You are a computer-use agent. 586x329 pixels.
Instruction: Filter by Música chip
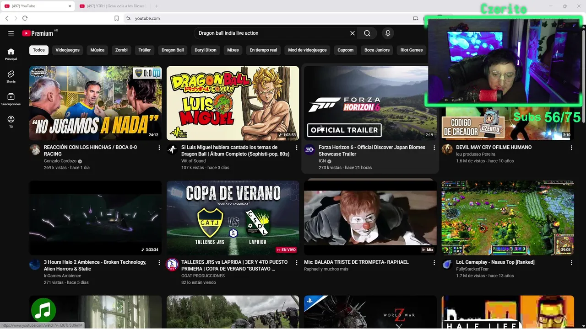[x=97, y=50]
